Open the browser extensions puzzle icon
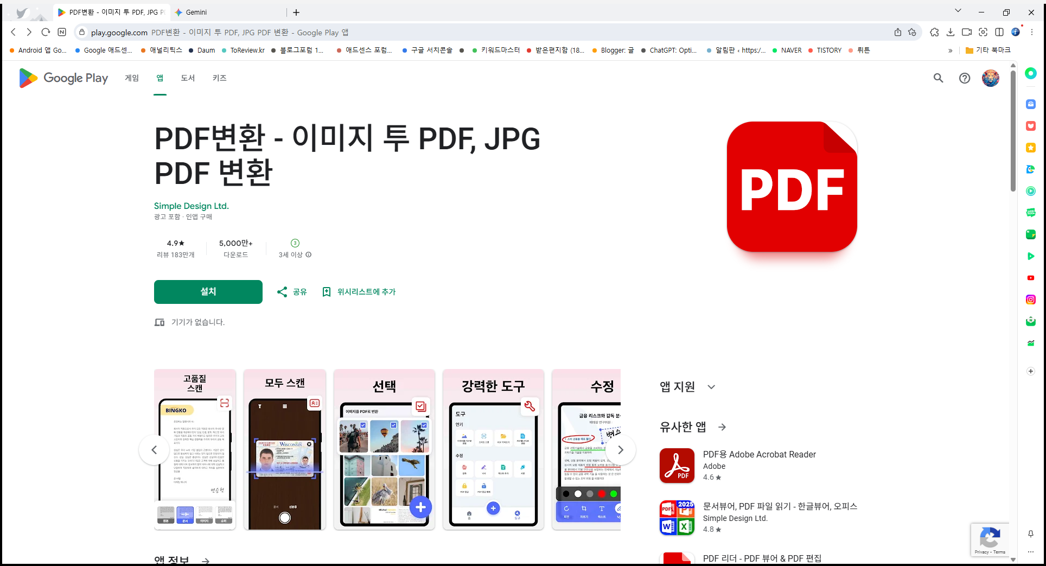1046x566 pixels. click(934, 32)
